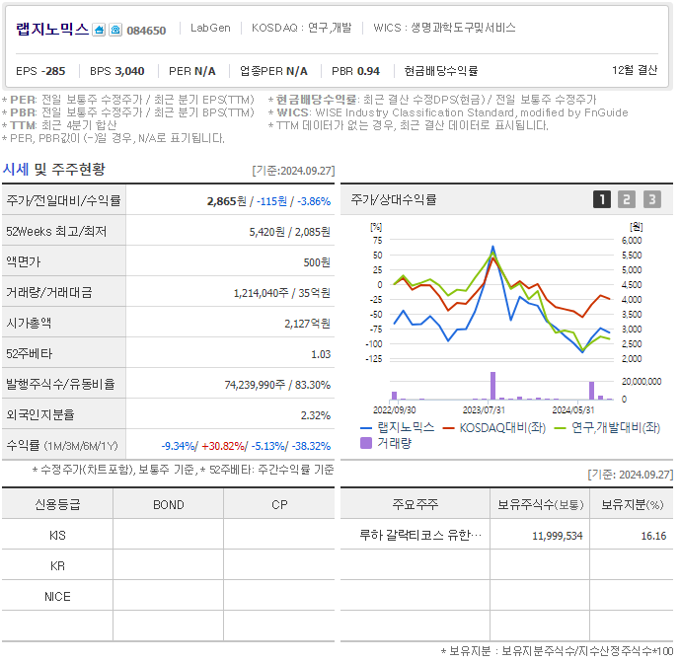Click the current price 2,865원 value
The image size is (680, 662).
point(226,201)
